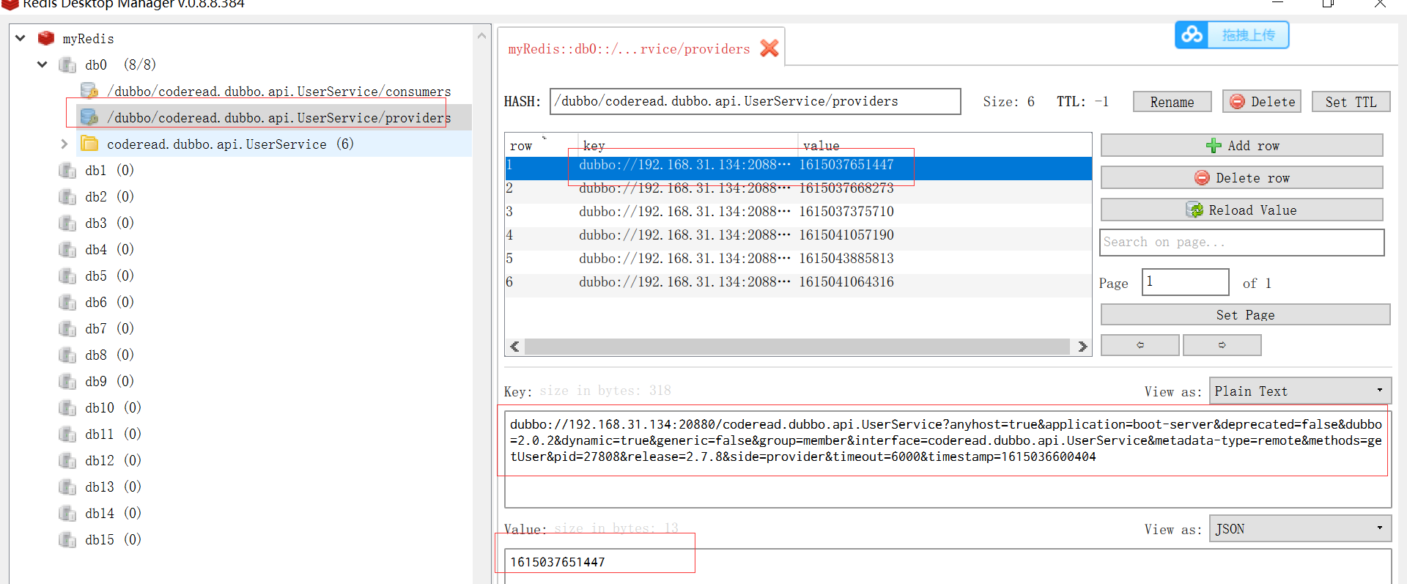The image size is (1407, 584).
Task: Click the Set Page button
Action: pyautogui.click(x=1245, y=314)
